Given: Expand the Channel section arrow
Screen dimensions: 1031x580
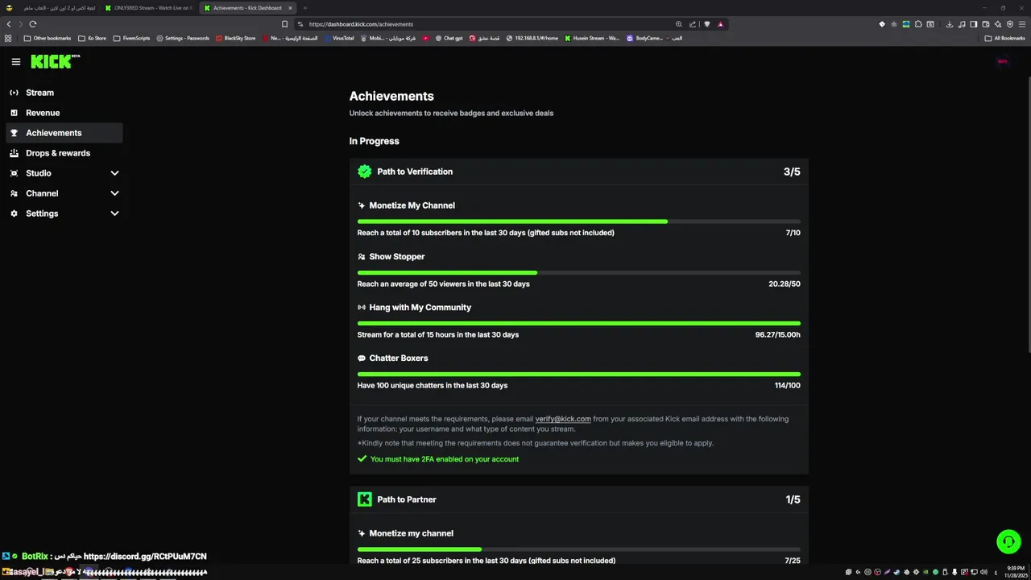Looking at the screenshot, I should (x=114, y=193).
